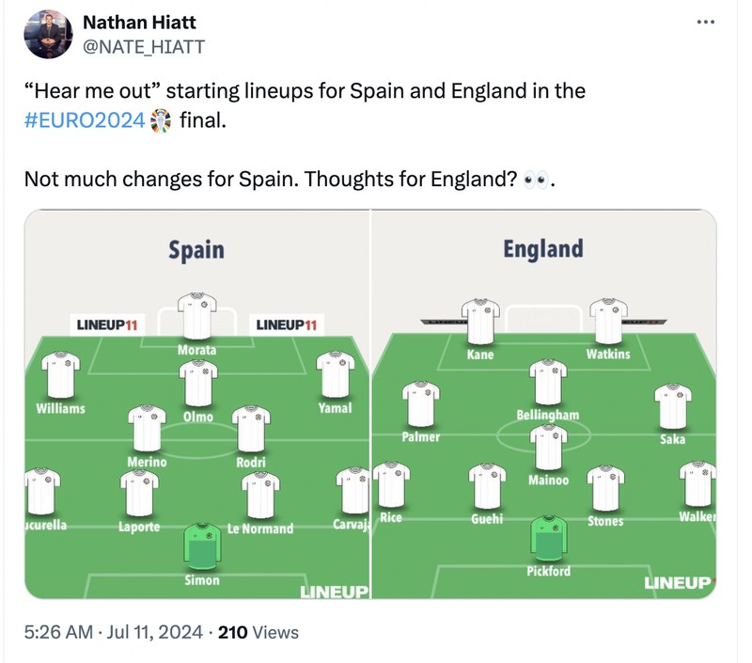Viewport: 752px width, 663px height.
Task: Visit the @NATE_HIATT profile handle
Action: click(x=139, y=44)
